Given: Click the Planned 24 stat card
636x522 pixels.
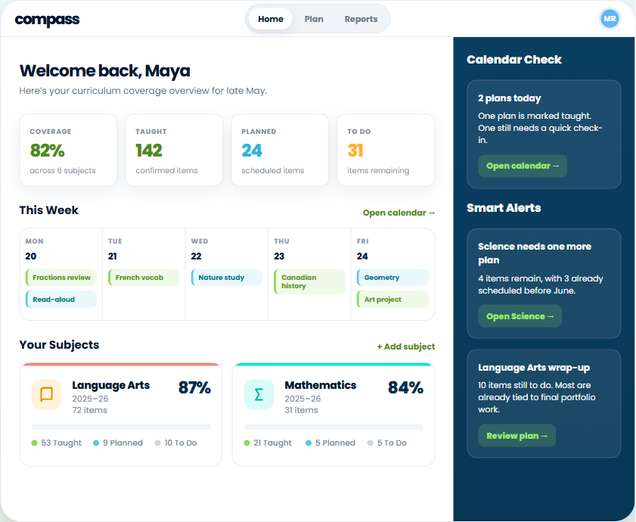Looking at the screenshot, I should [x=280, y=150].
